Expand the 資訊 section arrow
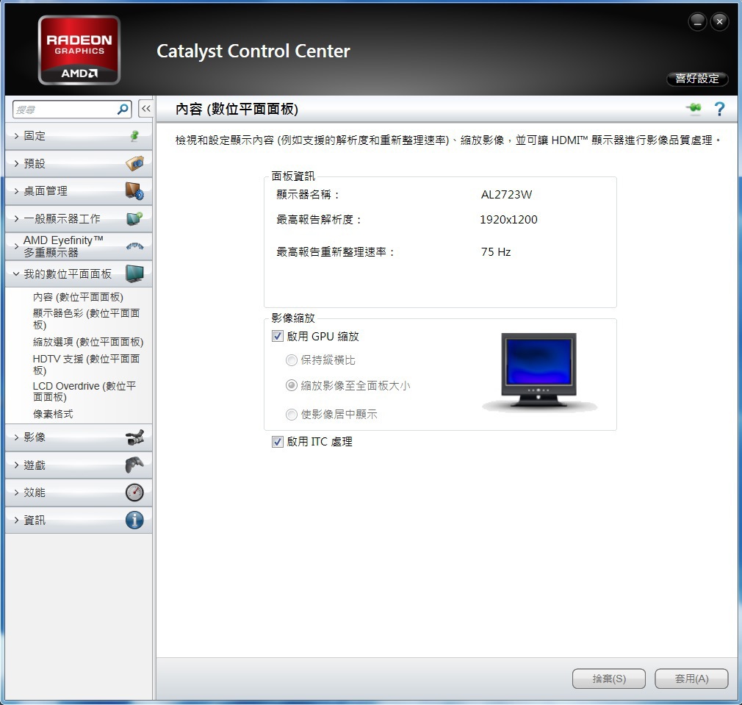This screenshot has height=705, width=742. 17,520
